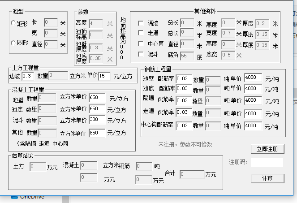
Task: Click the 池底厚度 field showing 0.35
Action: click(x=96, y=59)
